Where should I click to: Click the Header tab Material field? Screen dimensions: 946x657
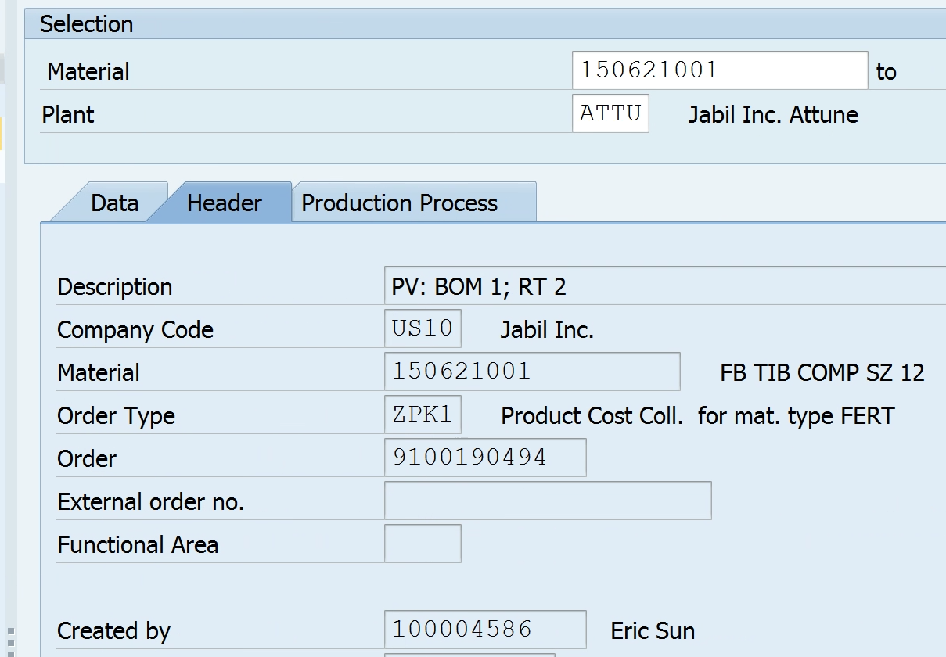[531, 372]
